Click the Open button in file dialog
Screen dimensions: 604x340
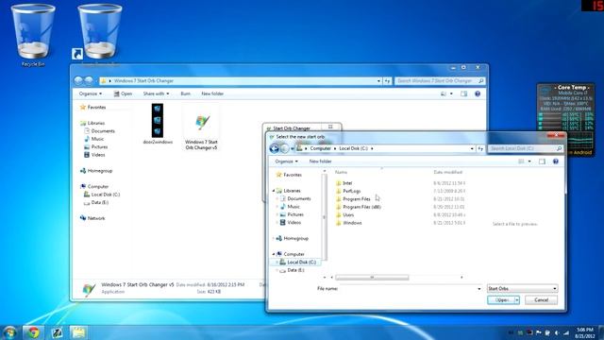click(x=501, y=300)
